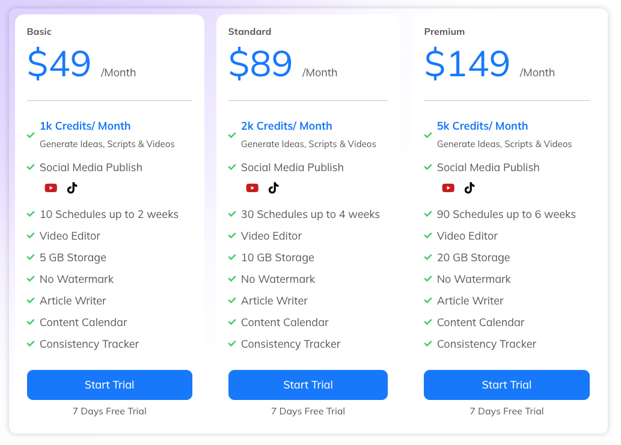Click the checkmark beside Basic's Video Editor
Screen dimensions: 621x445
tap(31, 235)
